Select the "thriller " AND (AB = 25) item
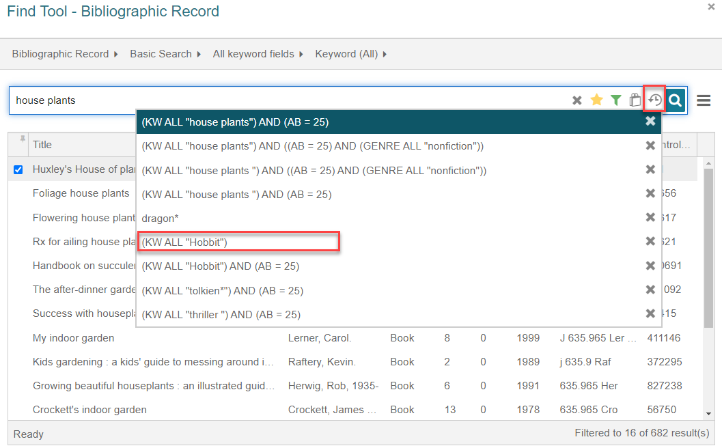 [399, 314]
